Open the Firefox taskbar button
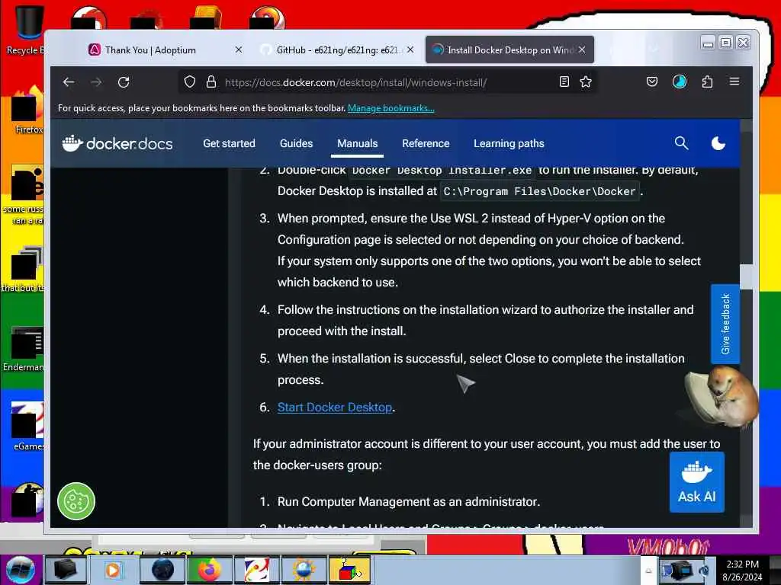This screenshot has width=781, height=585. (209, 570)
